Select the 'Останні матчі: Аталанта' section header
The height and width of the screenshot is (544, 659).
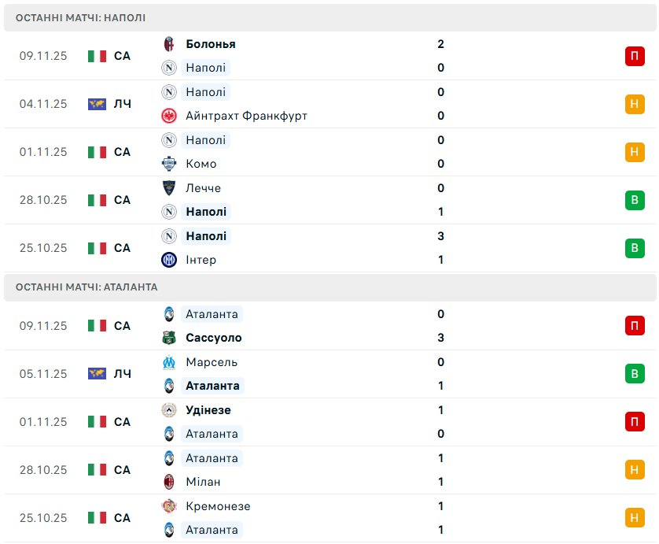point(87,287)
